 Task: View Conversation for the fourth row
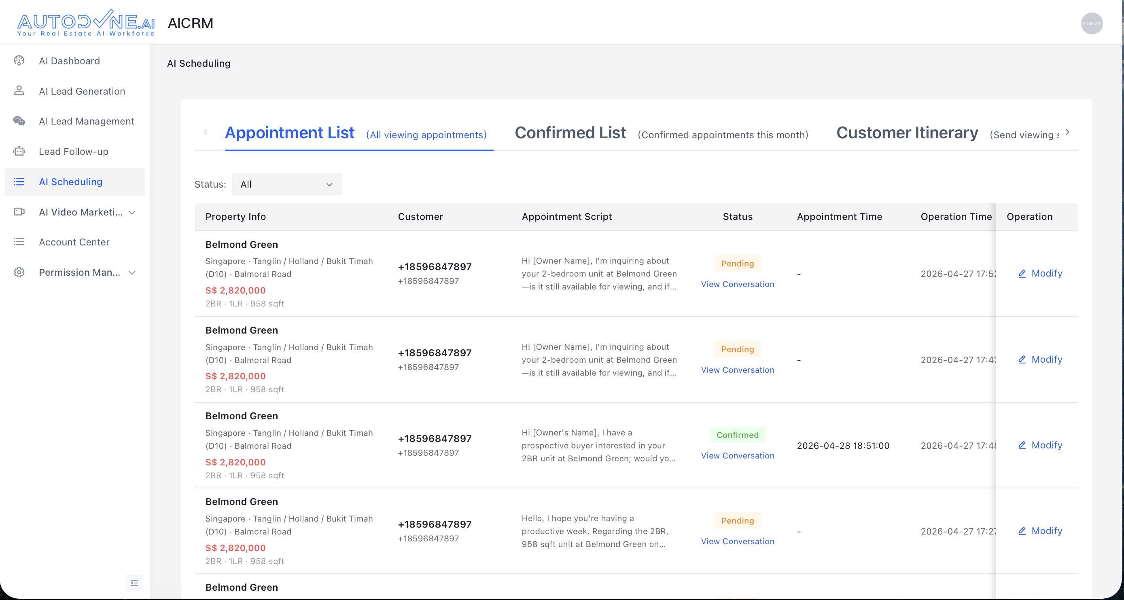[x=738, y=541]
